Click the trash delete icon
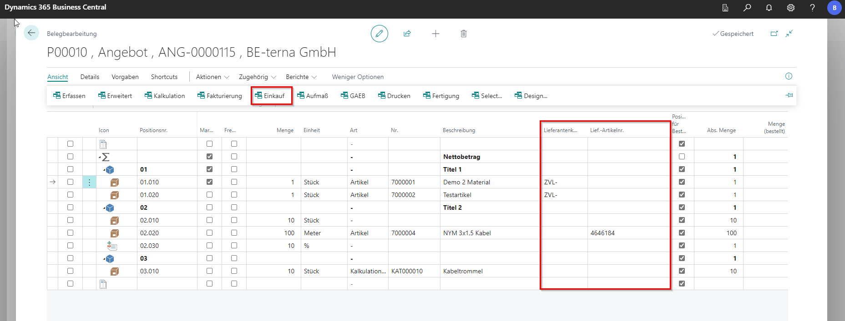This screenshot has height=321, width=845. tap(463, 34)
